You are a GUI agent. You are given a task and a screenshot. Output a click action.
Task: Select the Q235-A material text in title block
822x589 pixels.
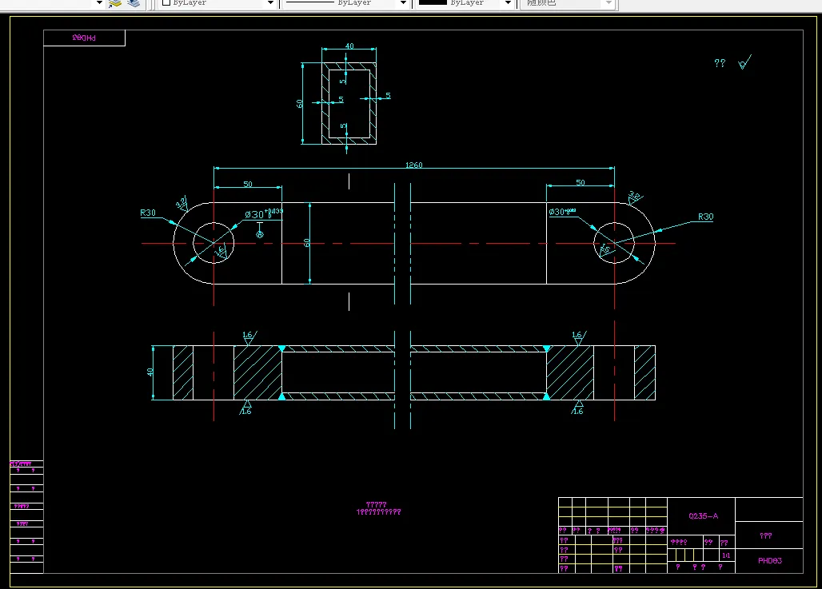coord(703,516)
